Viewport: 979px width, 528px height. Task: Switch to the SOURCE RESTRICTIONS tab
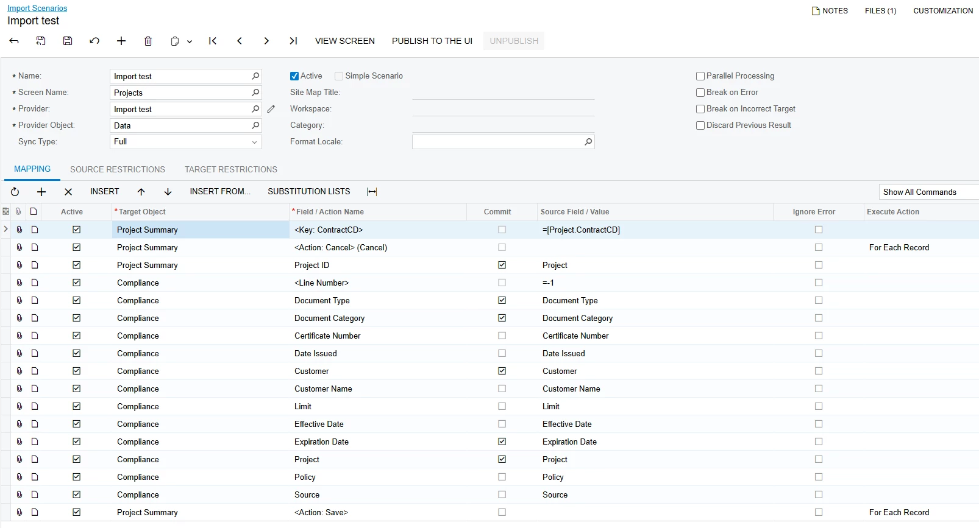(118, 170)
